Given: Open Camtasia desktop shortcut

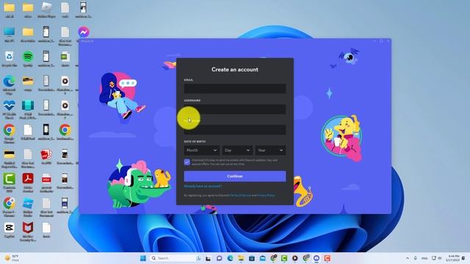Looking at the screenshot, I should pos(9,183).
